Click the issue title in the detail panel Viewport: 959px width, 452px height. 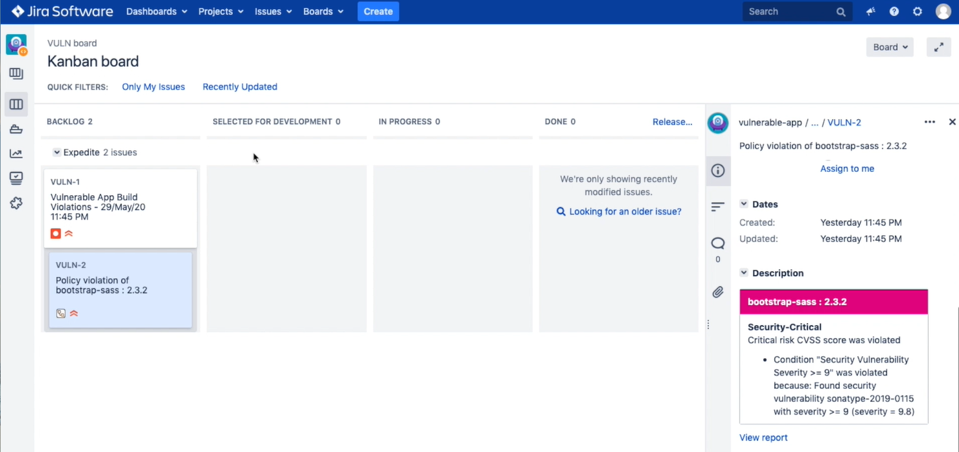tap(823, 146)
